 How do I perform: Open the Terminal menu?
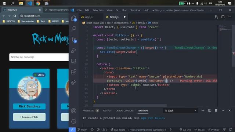pos(135,10)
